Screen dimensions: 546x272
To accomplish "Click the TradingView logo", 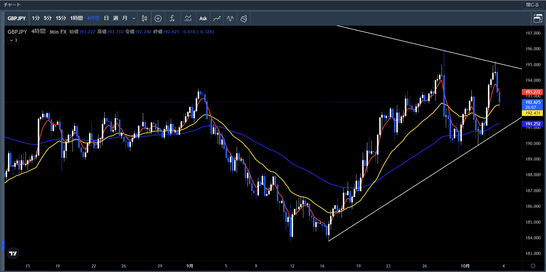I will (13, 253).
